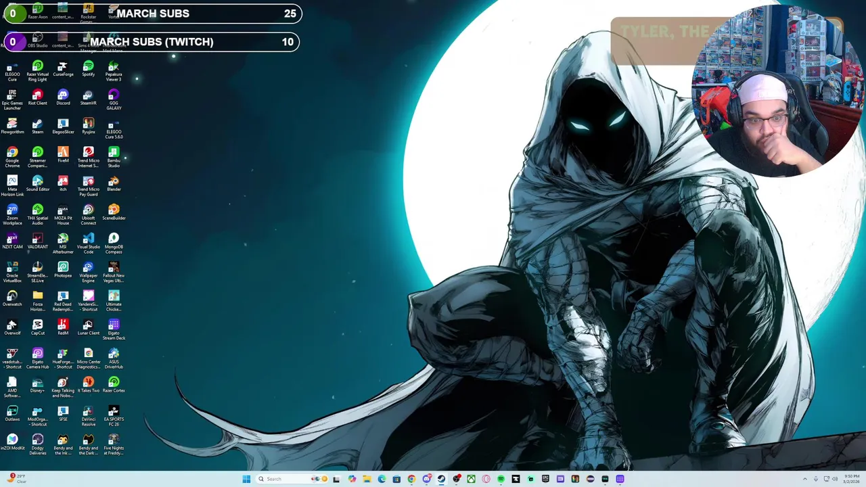Image resolution: width=866 pixels, height=487 pixels.
Task: Select the SceneBuilder desktop icon
Action: pyautogui.click(x=114, y=212)
